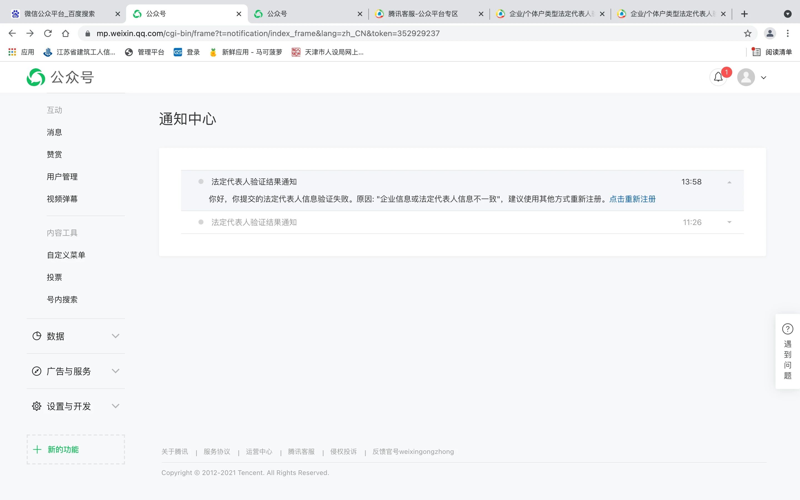Reload the page with the refresh icon
The height and width of the screenshot is (500, 800).
coord(48,33)
